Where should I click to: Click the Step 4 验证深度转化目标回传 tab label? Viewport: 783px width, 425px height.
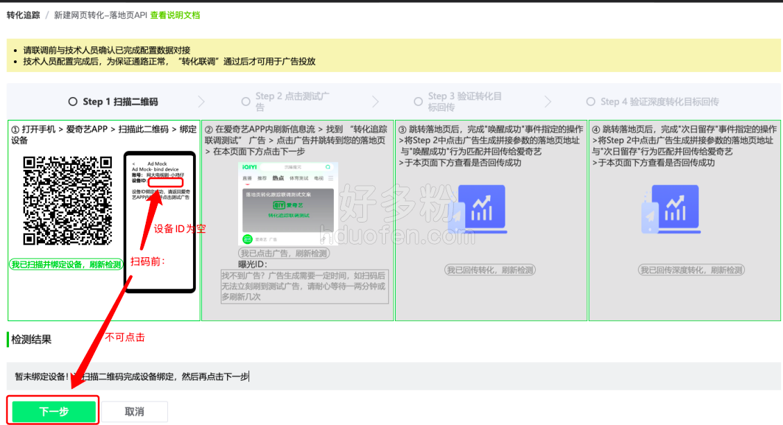pyautogui.click(x=659, y=102)
